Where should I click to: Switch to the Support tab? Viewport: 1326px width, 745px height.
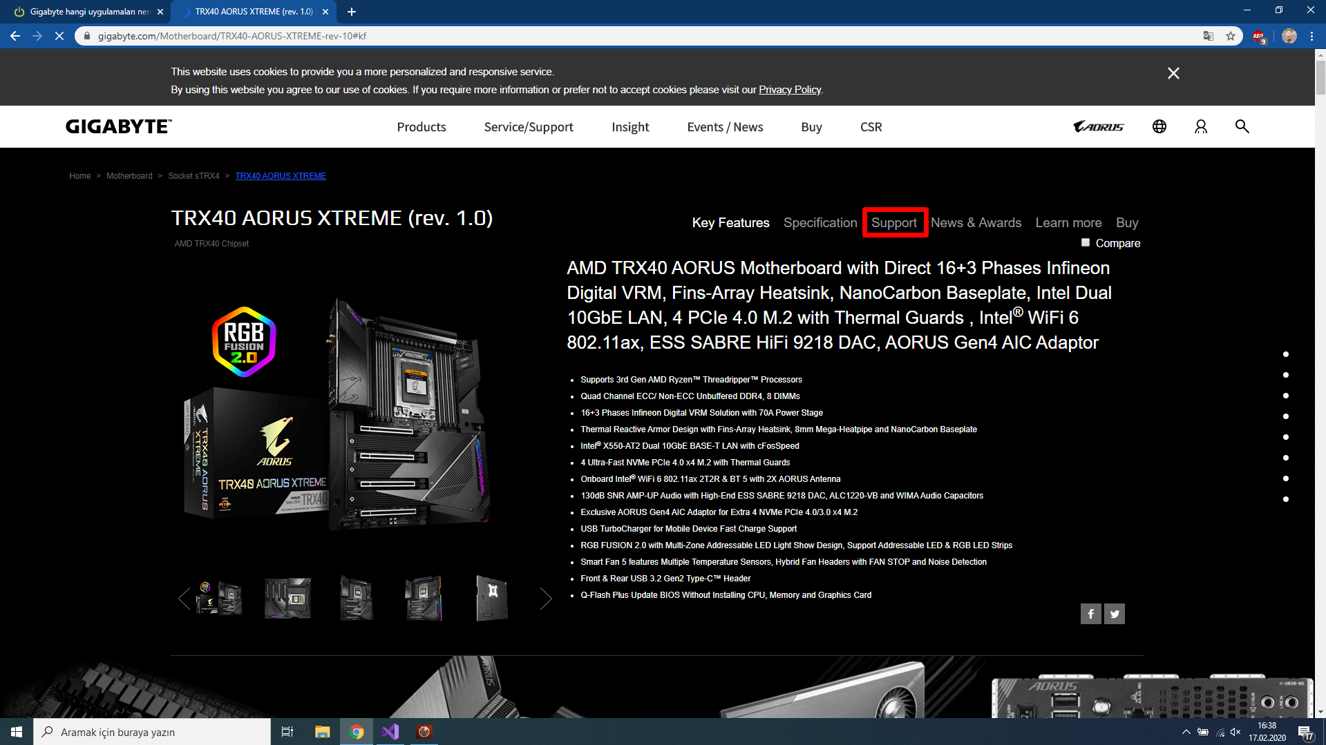[894, 222]
